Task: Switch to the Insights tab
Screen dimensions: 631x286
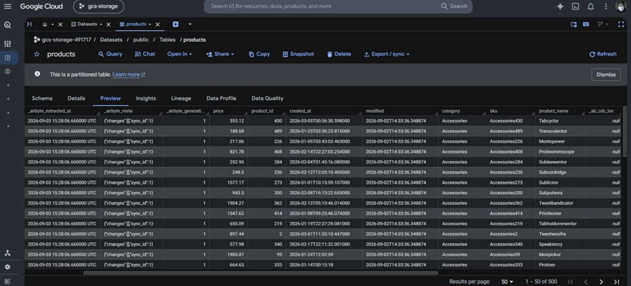Action: point(145,98)
